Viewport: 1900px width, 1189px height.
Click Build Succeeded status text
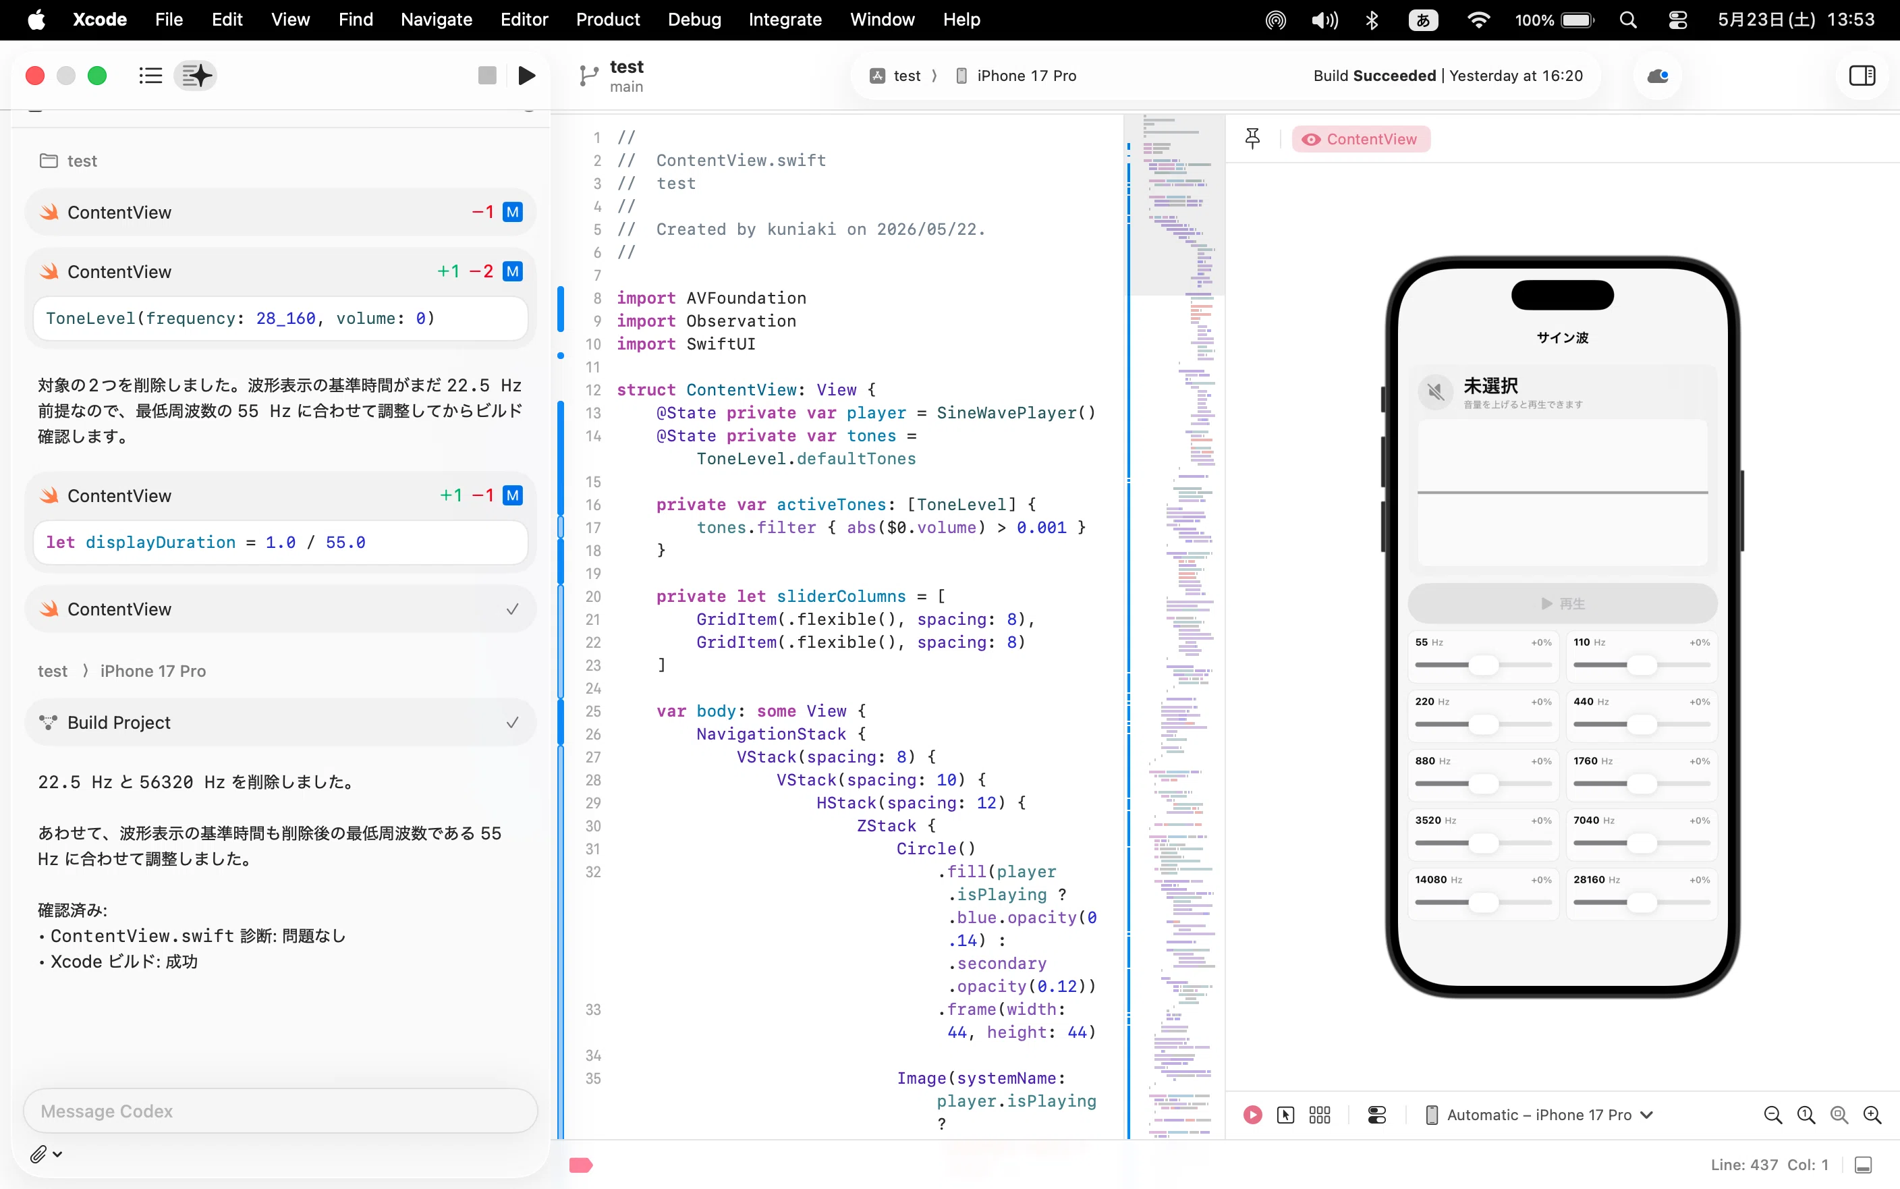click(x=1447, y=76)
